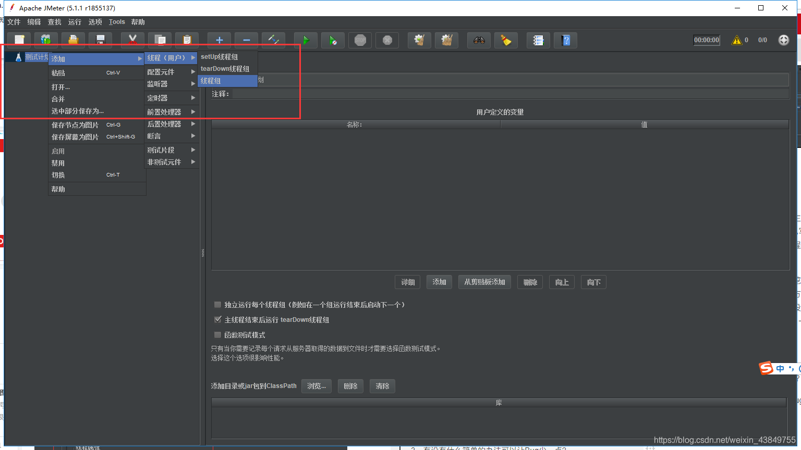The width and height of the screenshot is (801, 450).
Task: Click the 清除 classpath button
Action: tap(382, 386)
